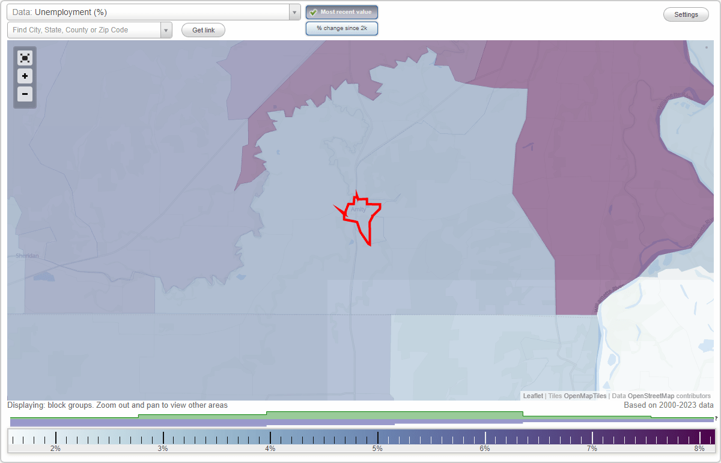Open the location search dropdown arrow

[x=166, y=29]
